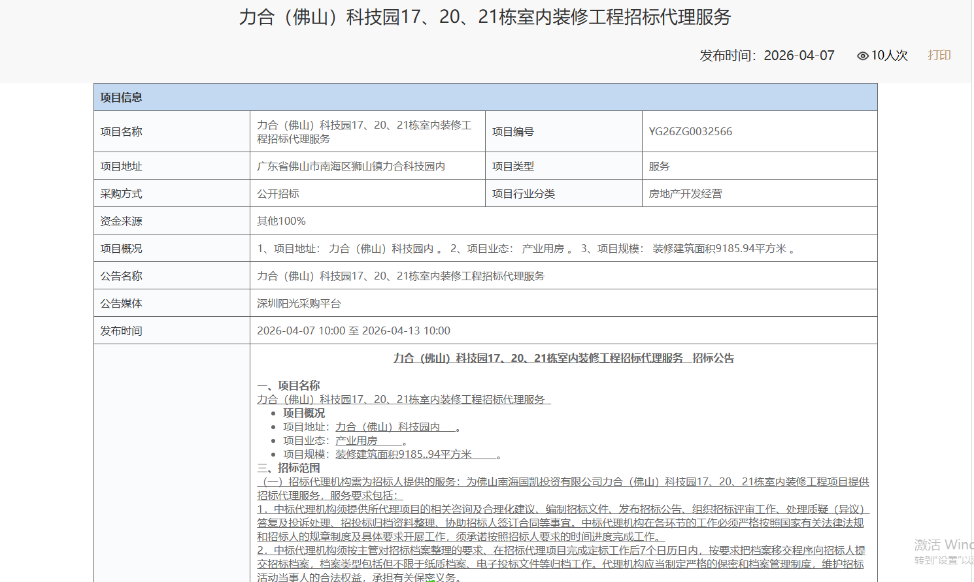Click underlined 装修建筑面积9185..94平方米 text
The image size is (974, 582).
(403, 455)
